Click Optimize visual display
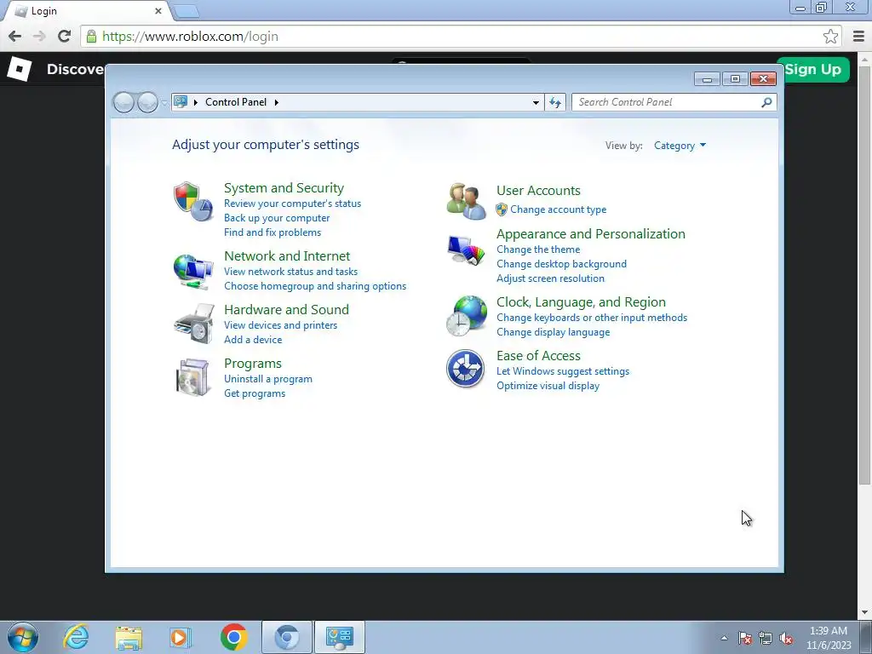 click(x=548, y=386)
